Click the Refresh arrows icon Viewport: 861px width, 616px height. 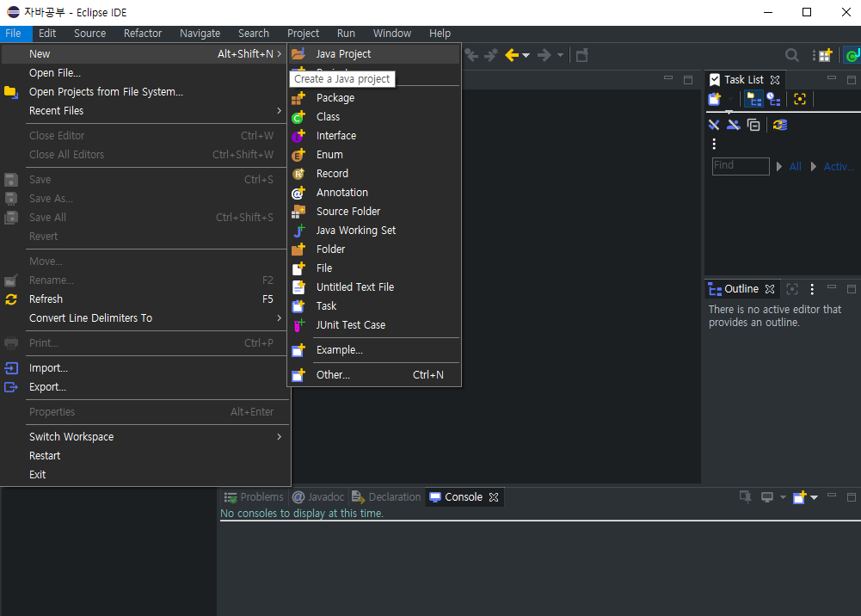(x=11, y=299)
